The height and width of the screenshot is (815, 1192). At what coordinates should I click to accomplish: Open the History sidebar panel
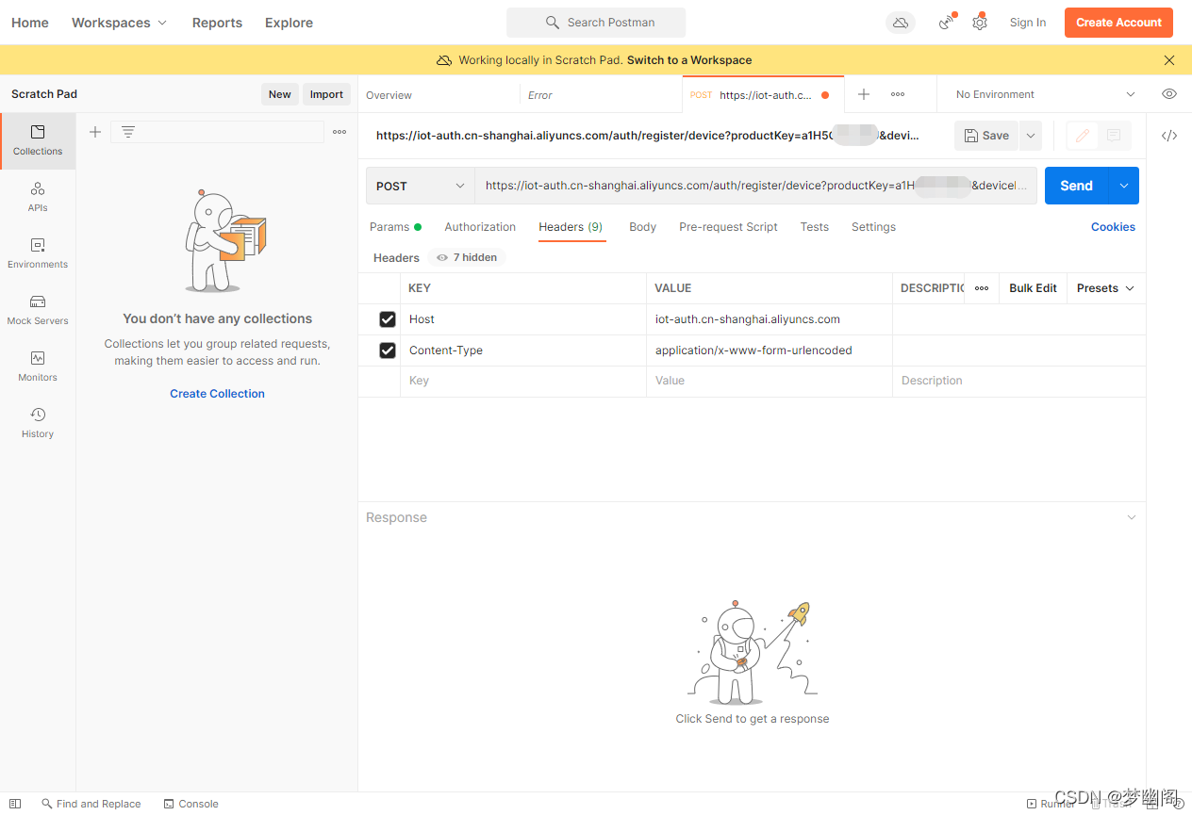click(38, 423)
